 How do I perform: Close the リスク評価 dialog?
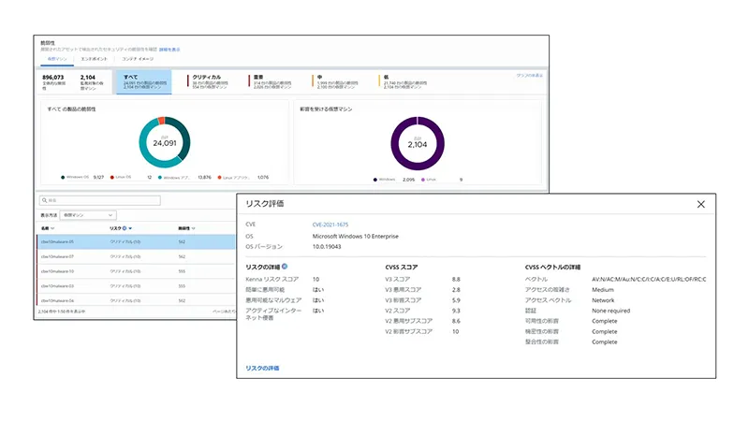click(x=700, y=204)
